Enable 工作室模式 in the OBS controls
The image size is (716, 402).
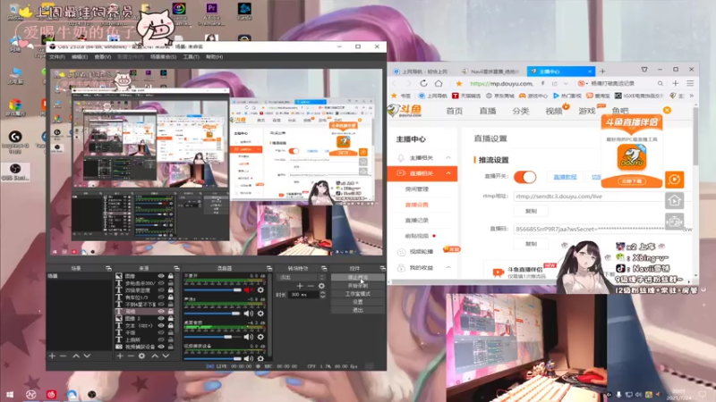point(357,294)
